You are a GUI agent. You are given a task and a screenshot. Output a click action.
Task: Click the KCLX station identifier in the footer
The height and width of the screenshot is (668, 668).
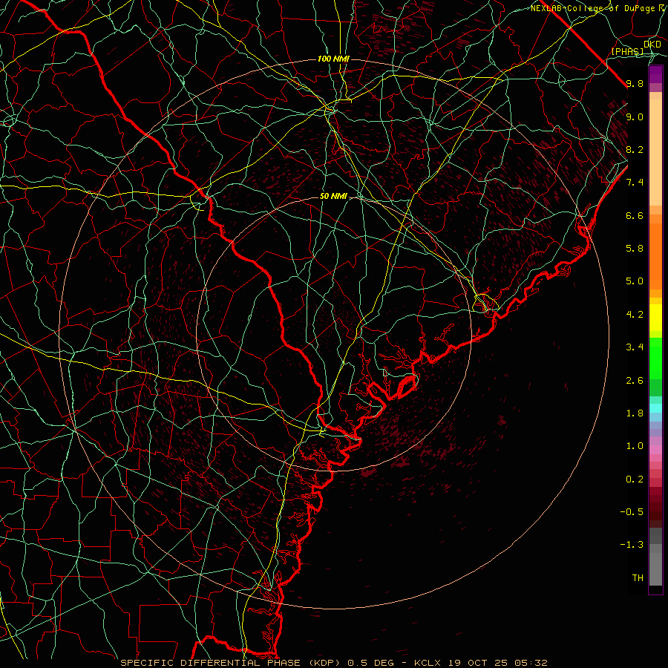point(428,663)
